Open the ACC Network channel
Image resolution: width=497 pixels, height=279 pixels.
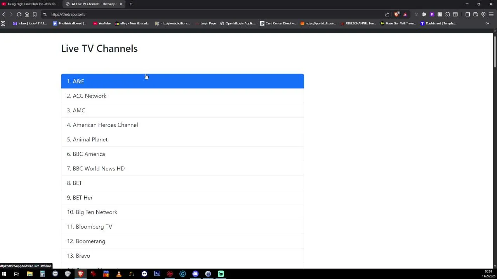pos(182,96)
